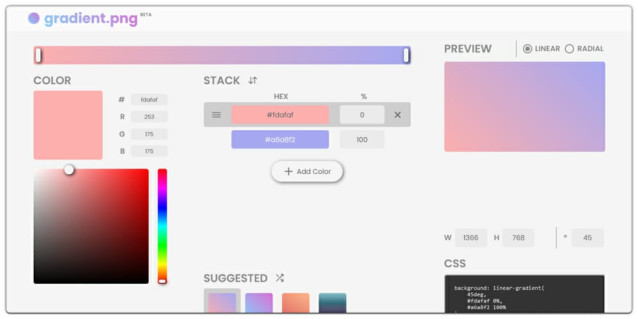
Task: Remove the #fdafaf color stop
Action: coord(397,115)
